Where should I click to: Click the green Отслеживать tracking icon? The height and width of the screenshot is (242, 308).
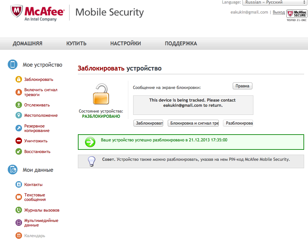(19, 105)
